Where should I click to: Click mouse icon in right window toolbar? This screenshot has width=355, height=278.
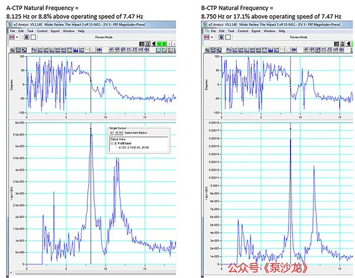[x=222, y=37]
